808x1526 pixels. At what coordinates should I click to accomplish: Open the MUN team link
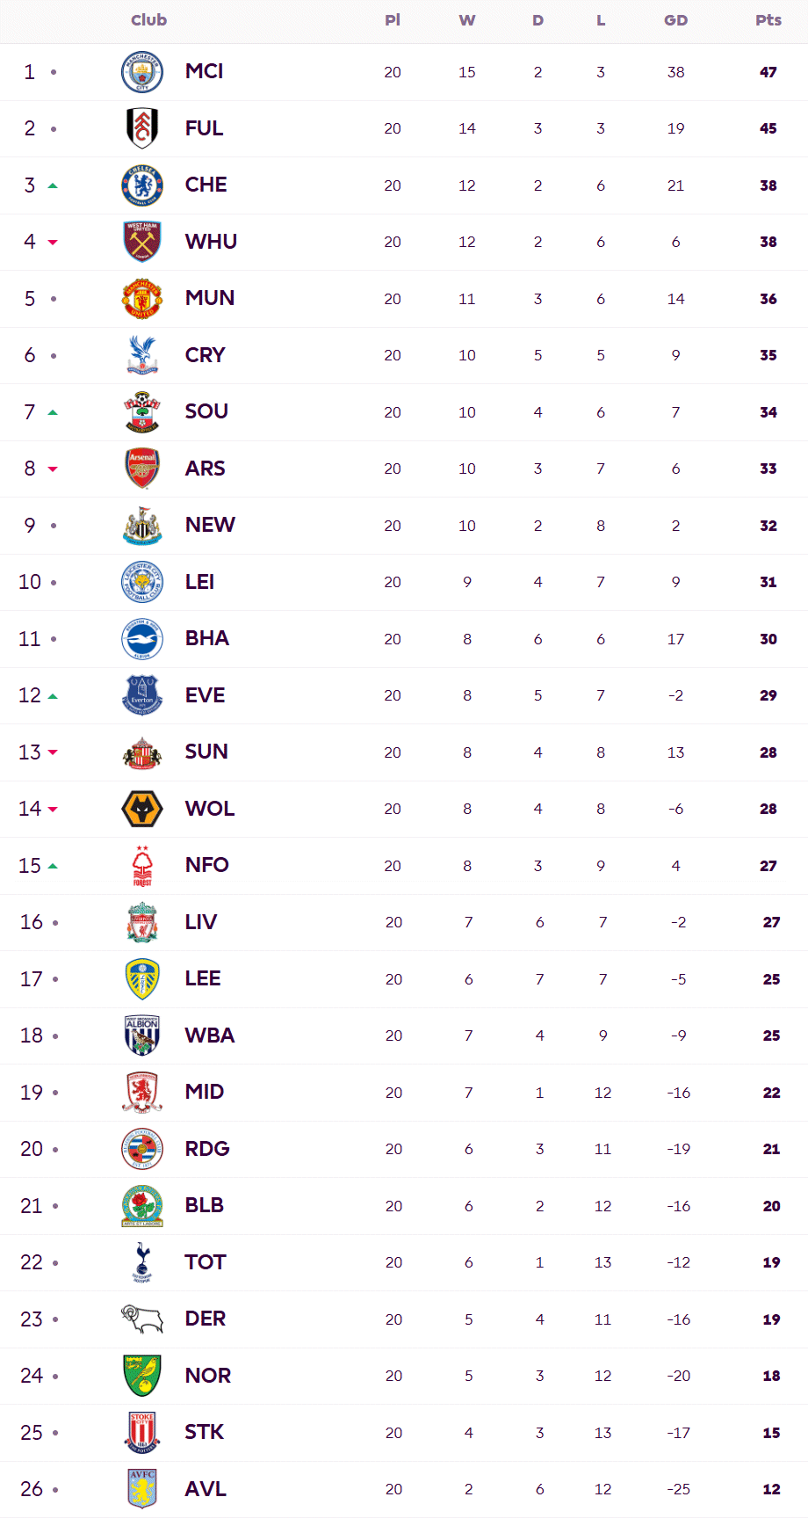210,298
